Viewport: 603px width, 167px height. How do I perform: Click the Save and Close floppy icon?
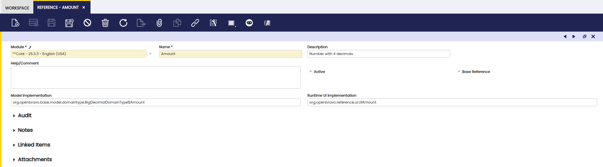coord(69,23)
